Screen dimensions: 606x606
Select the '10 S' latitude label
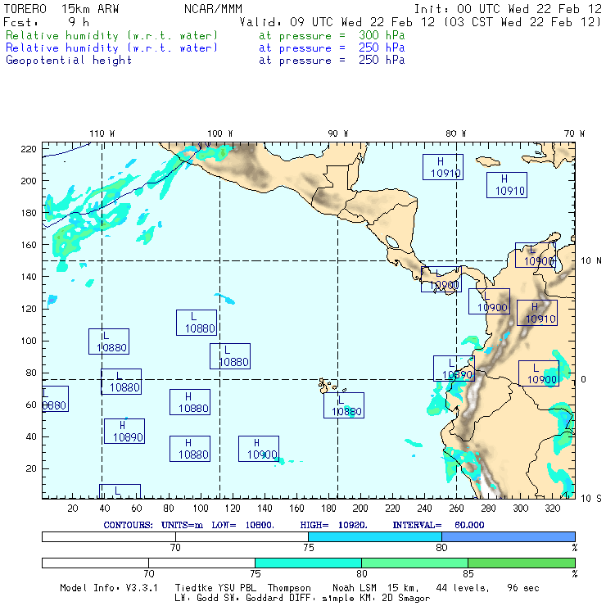tap(591, 498)
